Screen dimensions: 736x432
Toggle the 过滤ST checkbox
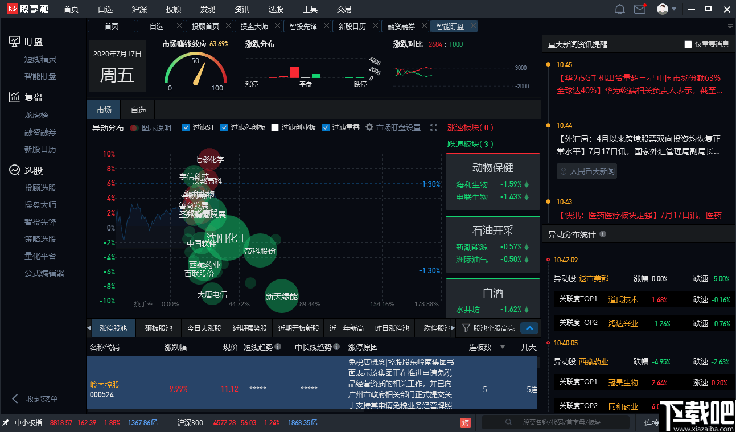click(186, 127)
